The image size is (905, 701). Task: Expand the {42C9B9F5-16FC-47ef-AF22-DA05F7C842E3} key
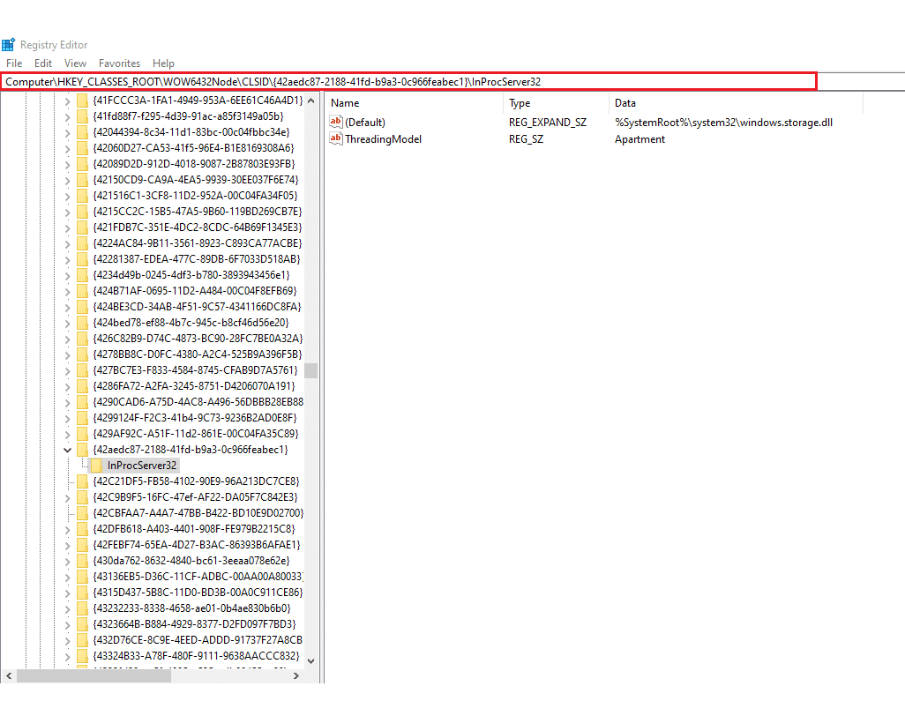point(68,496)
